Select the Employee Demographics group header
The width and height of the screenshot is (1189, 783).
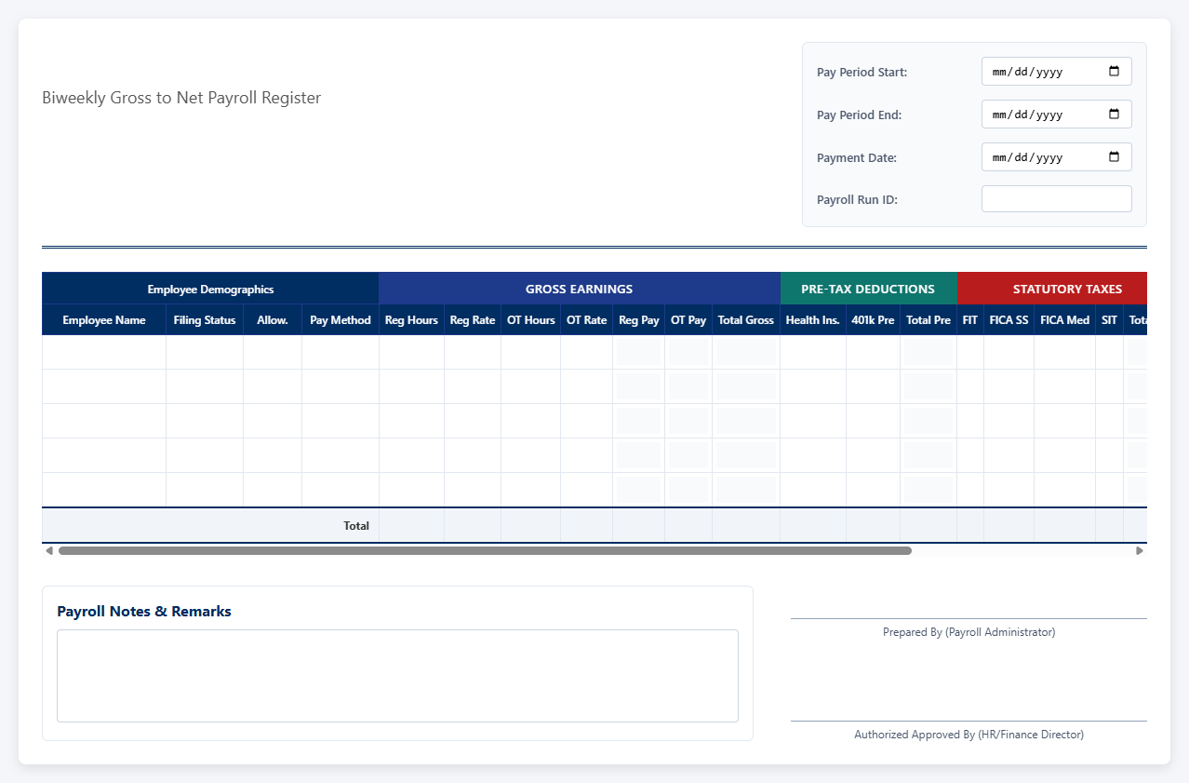pyautogui.click(x=210, y=289)
